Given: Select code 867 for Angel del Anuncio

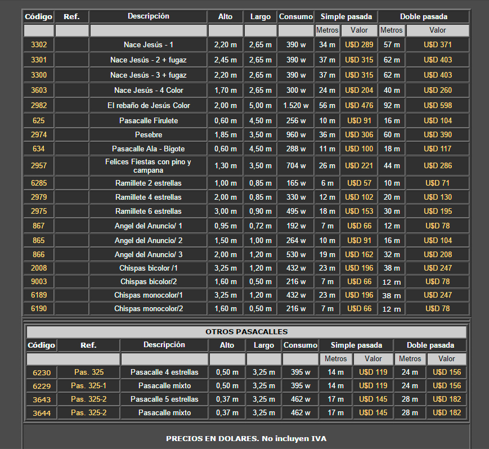Looking at the screenshot, I should click(39, 226).
